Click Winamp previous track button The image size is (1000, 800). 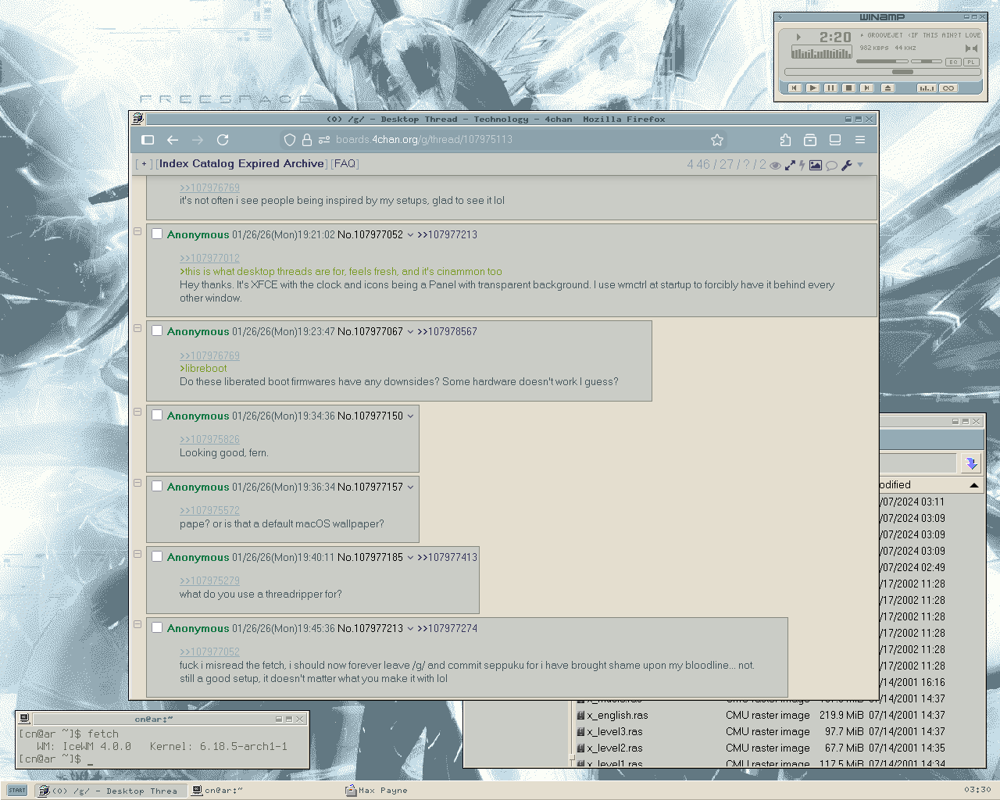coord(795,88)
